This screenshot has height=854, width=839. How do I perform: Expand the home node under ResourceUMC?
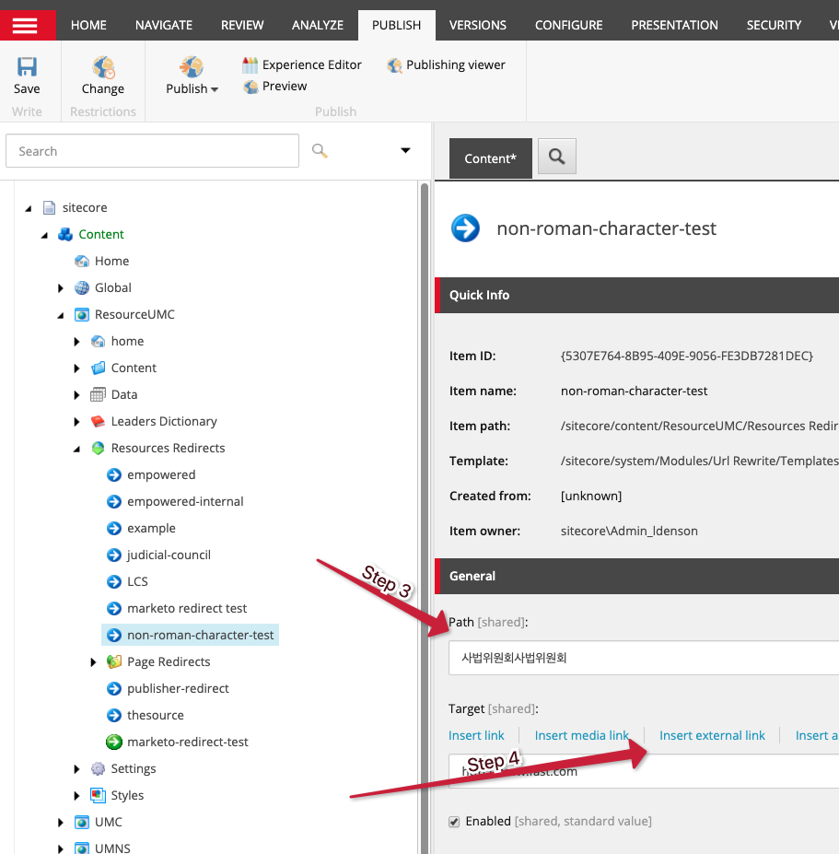coord(76,342)
